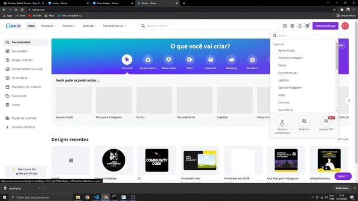358x201 pixels.
Task: Open Equipe de Luís Filipe
Action: [x=26, y=118]
